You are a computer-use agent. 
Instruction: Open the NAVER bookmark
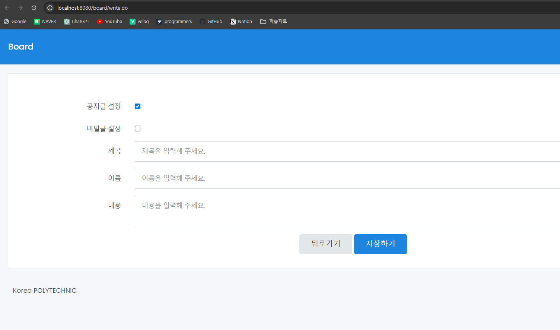[45, 22]
